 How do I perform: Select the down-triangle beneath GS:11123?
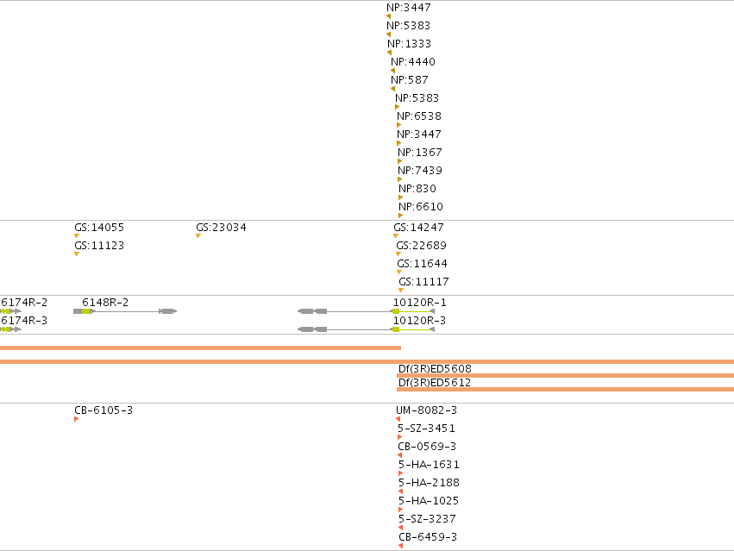point(77,254)
